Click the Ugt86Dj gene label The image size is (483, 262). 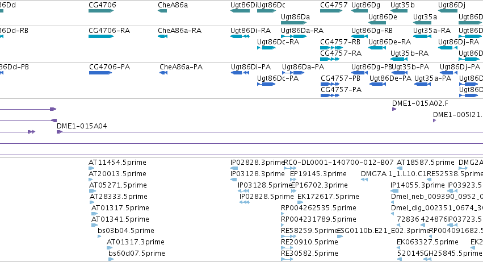point(452,5)
